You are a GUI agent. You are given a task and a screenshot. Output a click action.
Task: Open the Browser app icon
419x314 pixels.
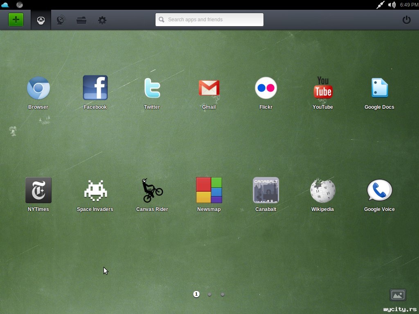[x=38, y=88]
